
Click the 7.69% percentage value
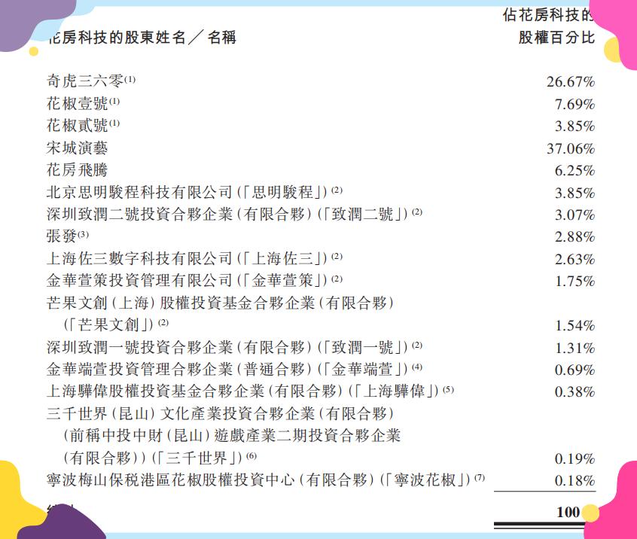575,105
